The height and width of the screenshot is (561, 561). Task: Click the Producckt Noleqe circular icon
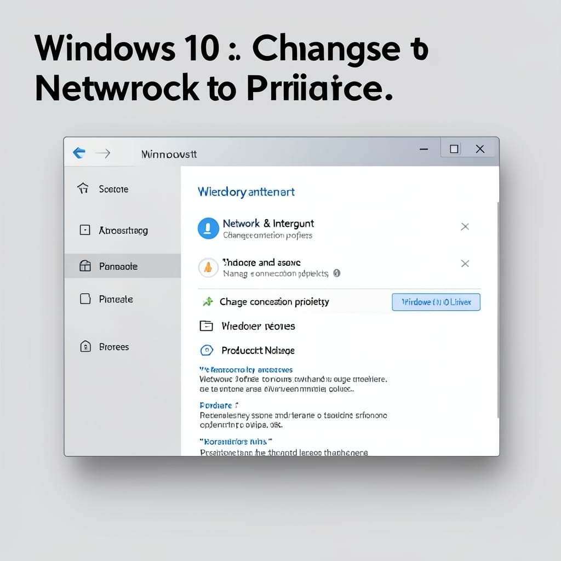(x=207, y=350)
